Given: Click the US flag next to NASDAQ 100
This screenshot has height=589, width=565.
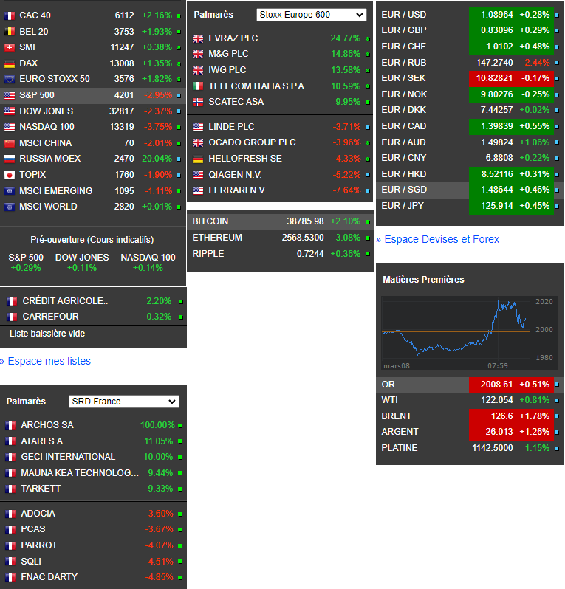Looking at the screenshot, I should coord(10,127).
